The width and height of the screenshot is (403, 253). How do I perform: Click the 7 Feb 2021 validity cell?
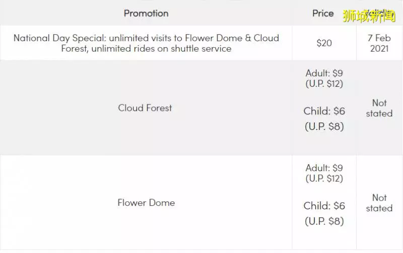[x=379, y=43]
